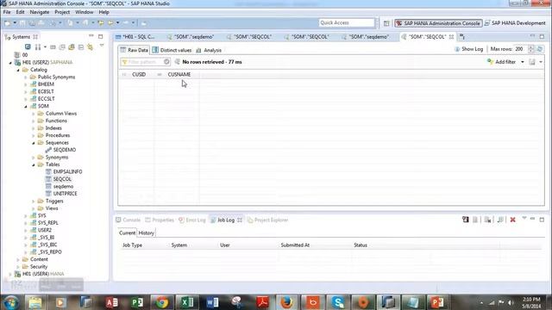Open Skype from the taskbar
The image size is (552, 310).
tap(337, 302)
